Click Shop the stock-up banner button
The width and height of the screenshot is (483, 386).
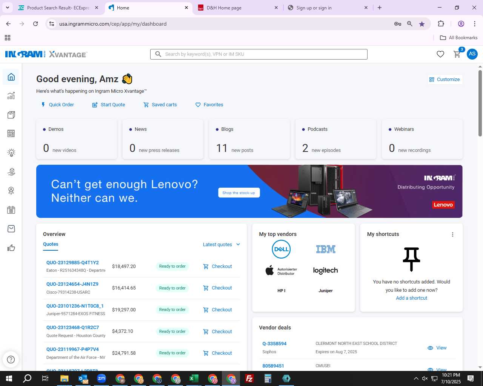(x=239, y=193)
